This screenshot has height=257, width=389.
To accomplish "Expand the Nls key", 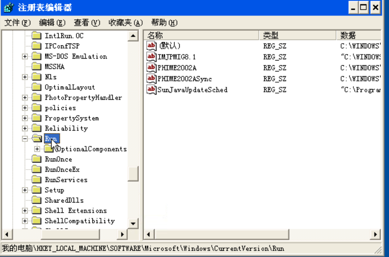I will pos(25,77).
